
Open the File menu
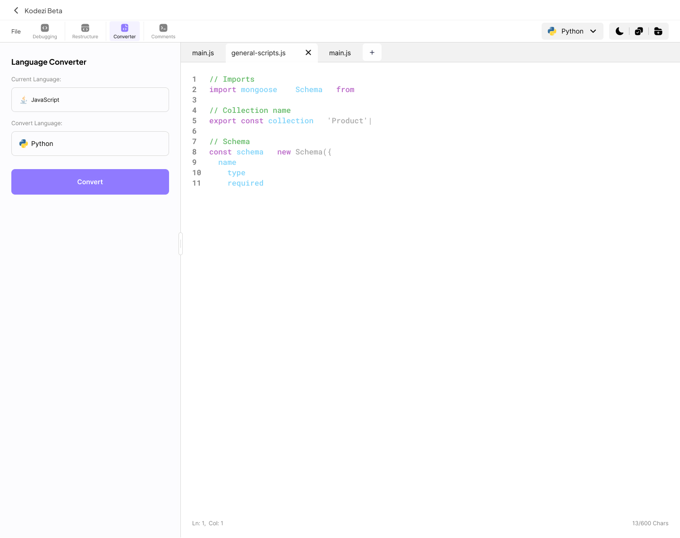[16, 32]
